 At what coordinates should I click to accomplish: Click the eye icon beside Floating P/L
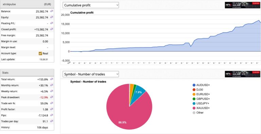pos(52,23)
